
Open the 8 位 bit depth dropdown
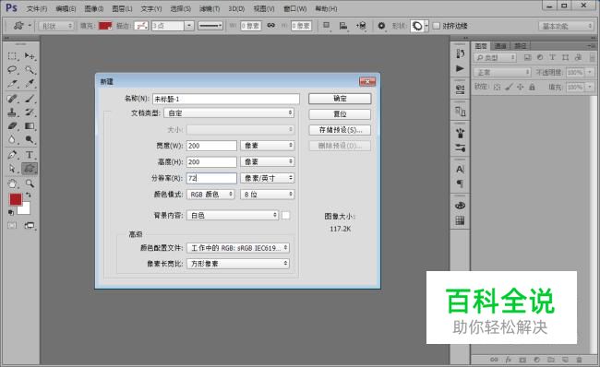[x=267, y=195]
